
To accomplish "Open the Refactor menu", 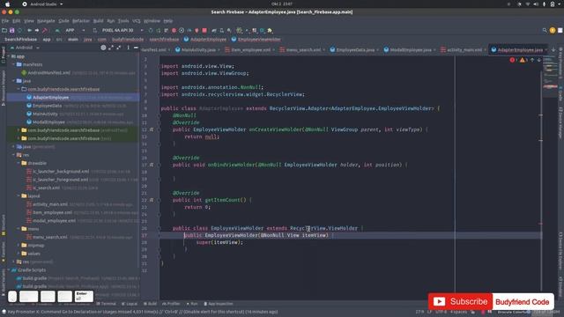I will coord(81,21).
